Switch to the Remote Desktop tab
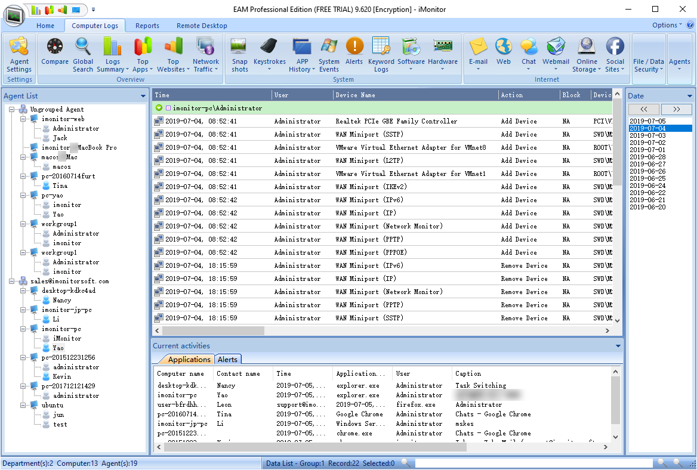The width and height of the screenshot is (697, 470). click(x=202, y=26)
